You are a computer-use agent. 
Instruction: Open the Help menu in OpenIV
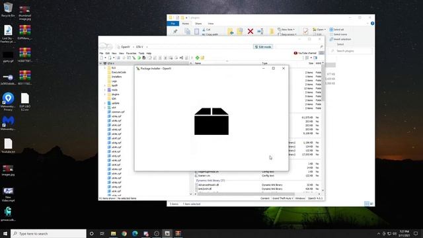point(149,54)
